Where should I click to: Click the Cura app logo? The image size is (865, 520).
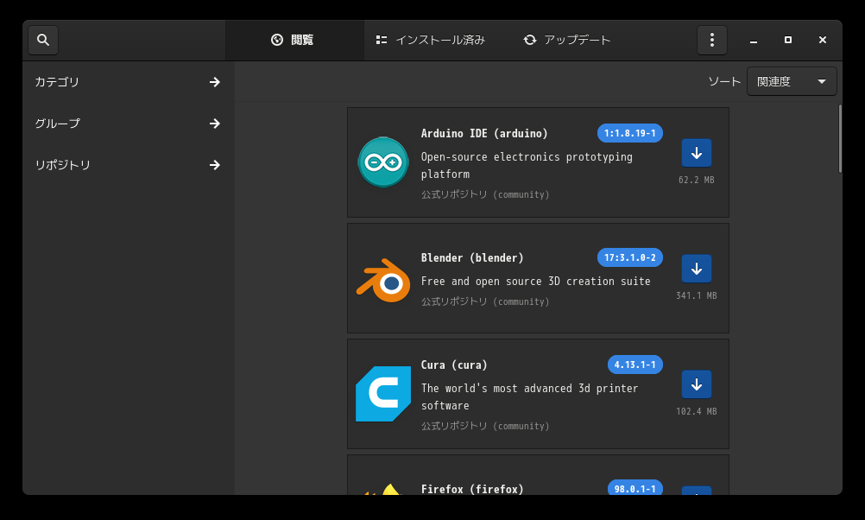pos(383,394)
